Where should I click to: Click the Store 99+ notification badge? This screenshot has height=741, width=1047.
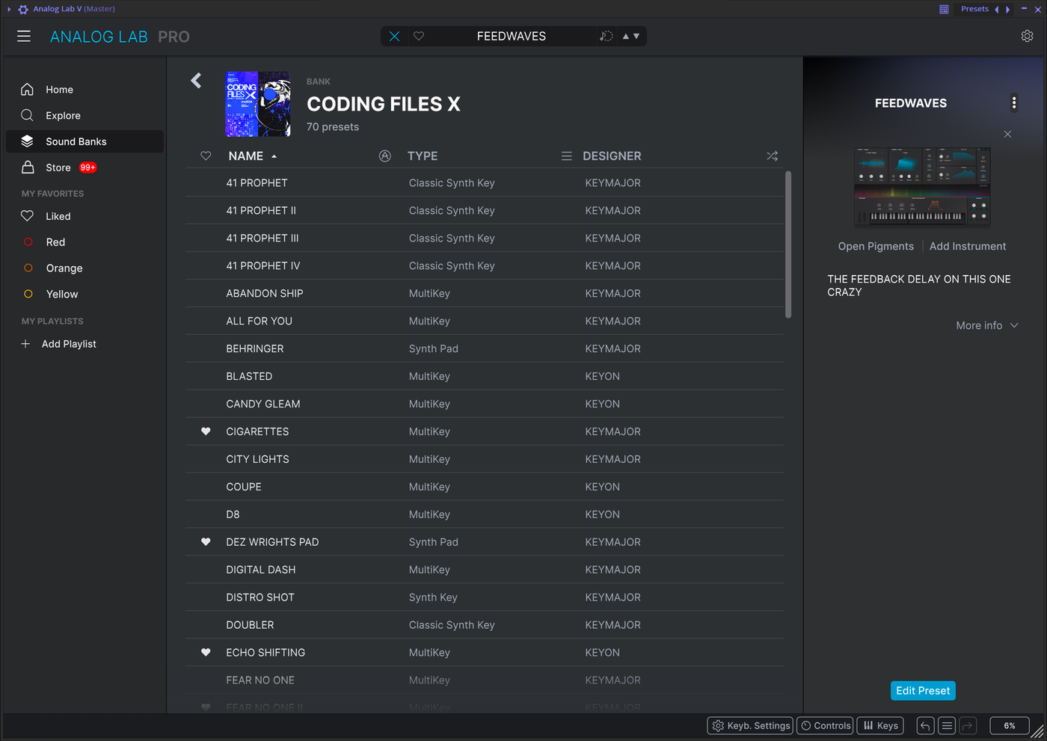[88, 167]
